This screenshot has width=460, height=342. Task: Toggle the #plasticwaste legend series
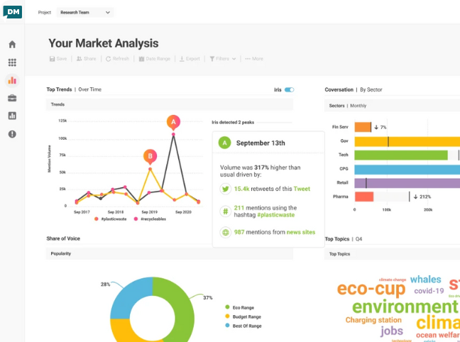111,219
